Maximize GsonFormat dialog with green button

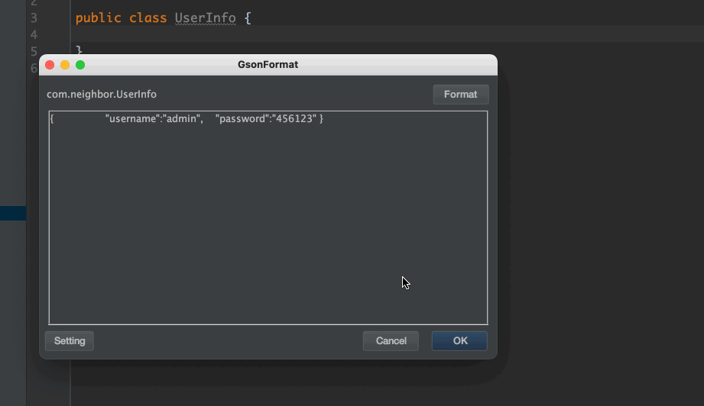(80, 65)
